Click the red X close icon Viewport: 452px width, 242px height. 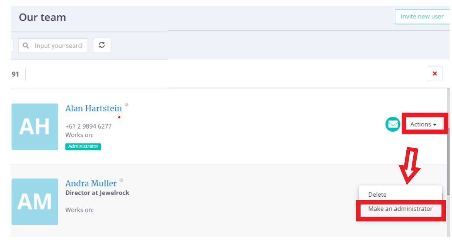435,73
